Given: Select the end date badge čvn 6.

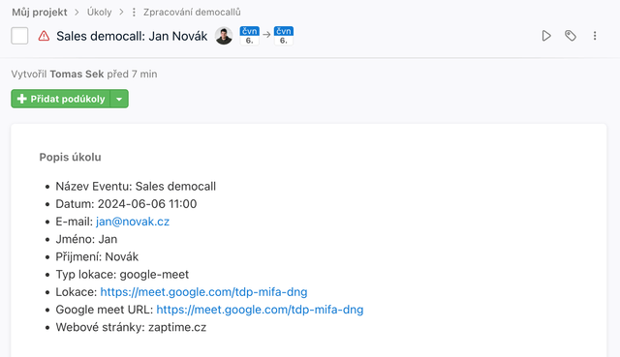Looking at the screenshot, I should click(284, 36).
